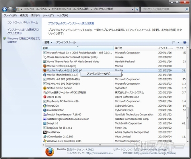
Task: Select Microsoft Visual C++ 2008 Redistributable row
Action: coord(114,53)
